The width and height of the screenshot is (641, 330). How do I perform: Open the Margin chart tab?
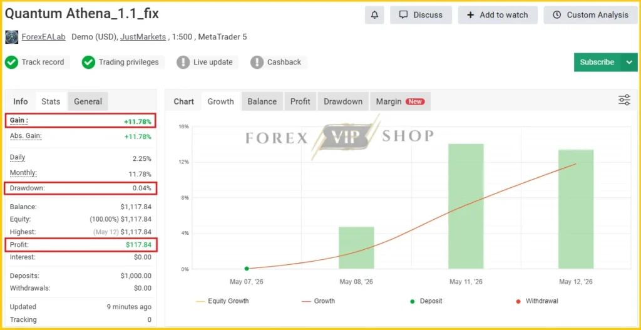coord(400,101)
